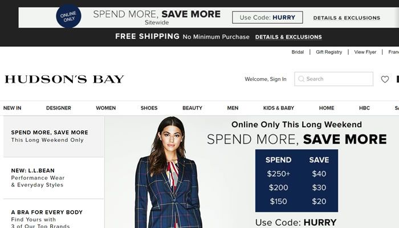The width and height of the screenshot is (399, 228).
Task: Click the search magnifier icon
Action: coord(301,79)
